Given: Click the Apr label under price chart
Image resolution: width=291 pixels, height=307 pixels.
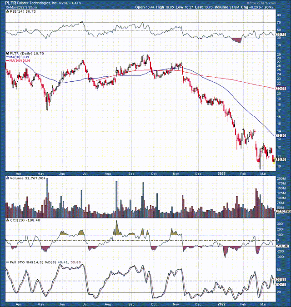Looking at the screenshot, I should 19,173.
